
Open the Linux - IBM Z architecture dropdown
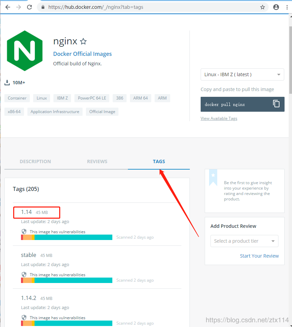click(x=242, y=74)
